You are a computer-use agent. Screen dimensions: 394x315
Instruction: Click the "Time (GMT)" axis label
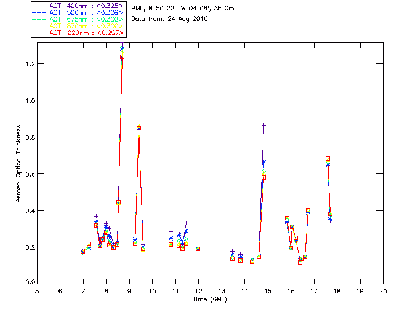click(209, 300)
